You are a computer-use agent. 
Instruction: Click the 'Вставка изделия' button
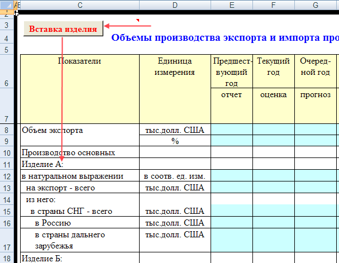coord(63,28)
